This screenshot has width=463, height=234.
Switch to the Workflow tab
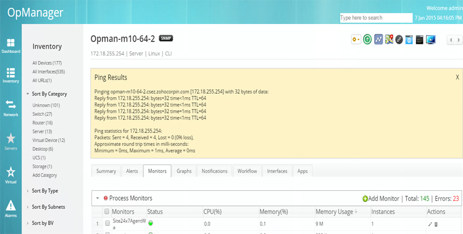247,171
